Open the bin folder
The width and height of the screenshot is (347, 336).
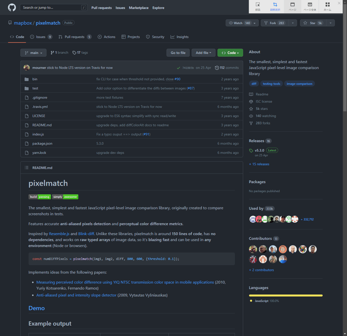[35, 79]
